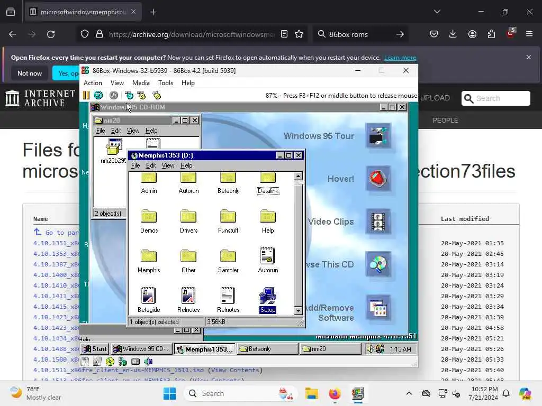
Task: Select the Demos folder icon
Action: 149,222
